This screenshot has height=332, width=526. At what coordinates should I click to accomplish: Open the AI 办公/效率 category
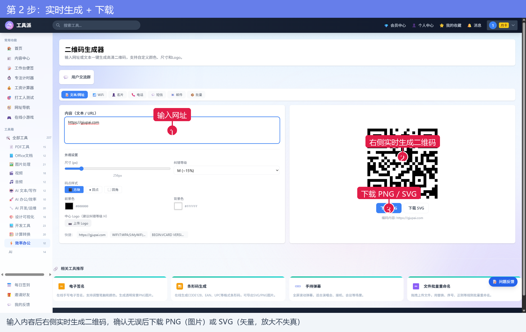(x=27, y=199)
